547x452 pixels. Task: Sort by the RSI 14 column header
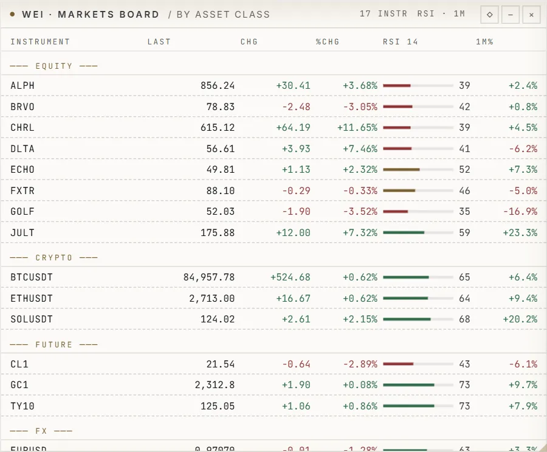[401, 42]
